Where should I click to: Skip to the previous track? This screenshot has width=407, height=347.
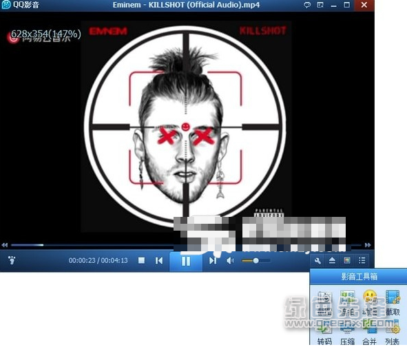coord(159,260)
